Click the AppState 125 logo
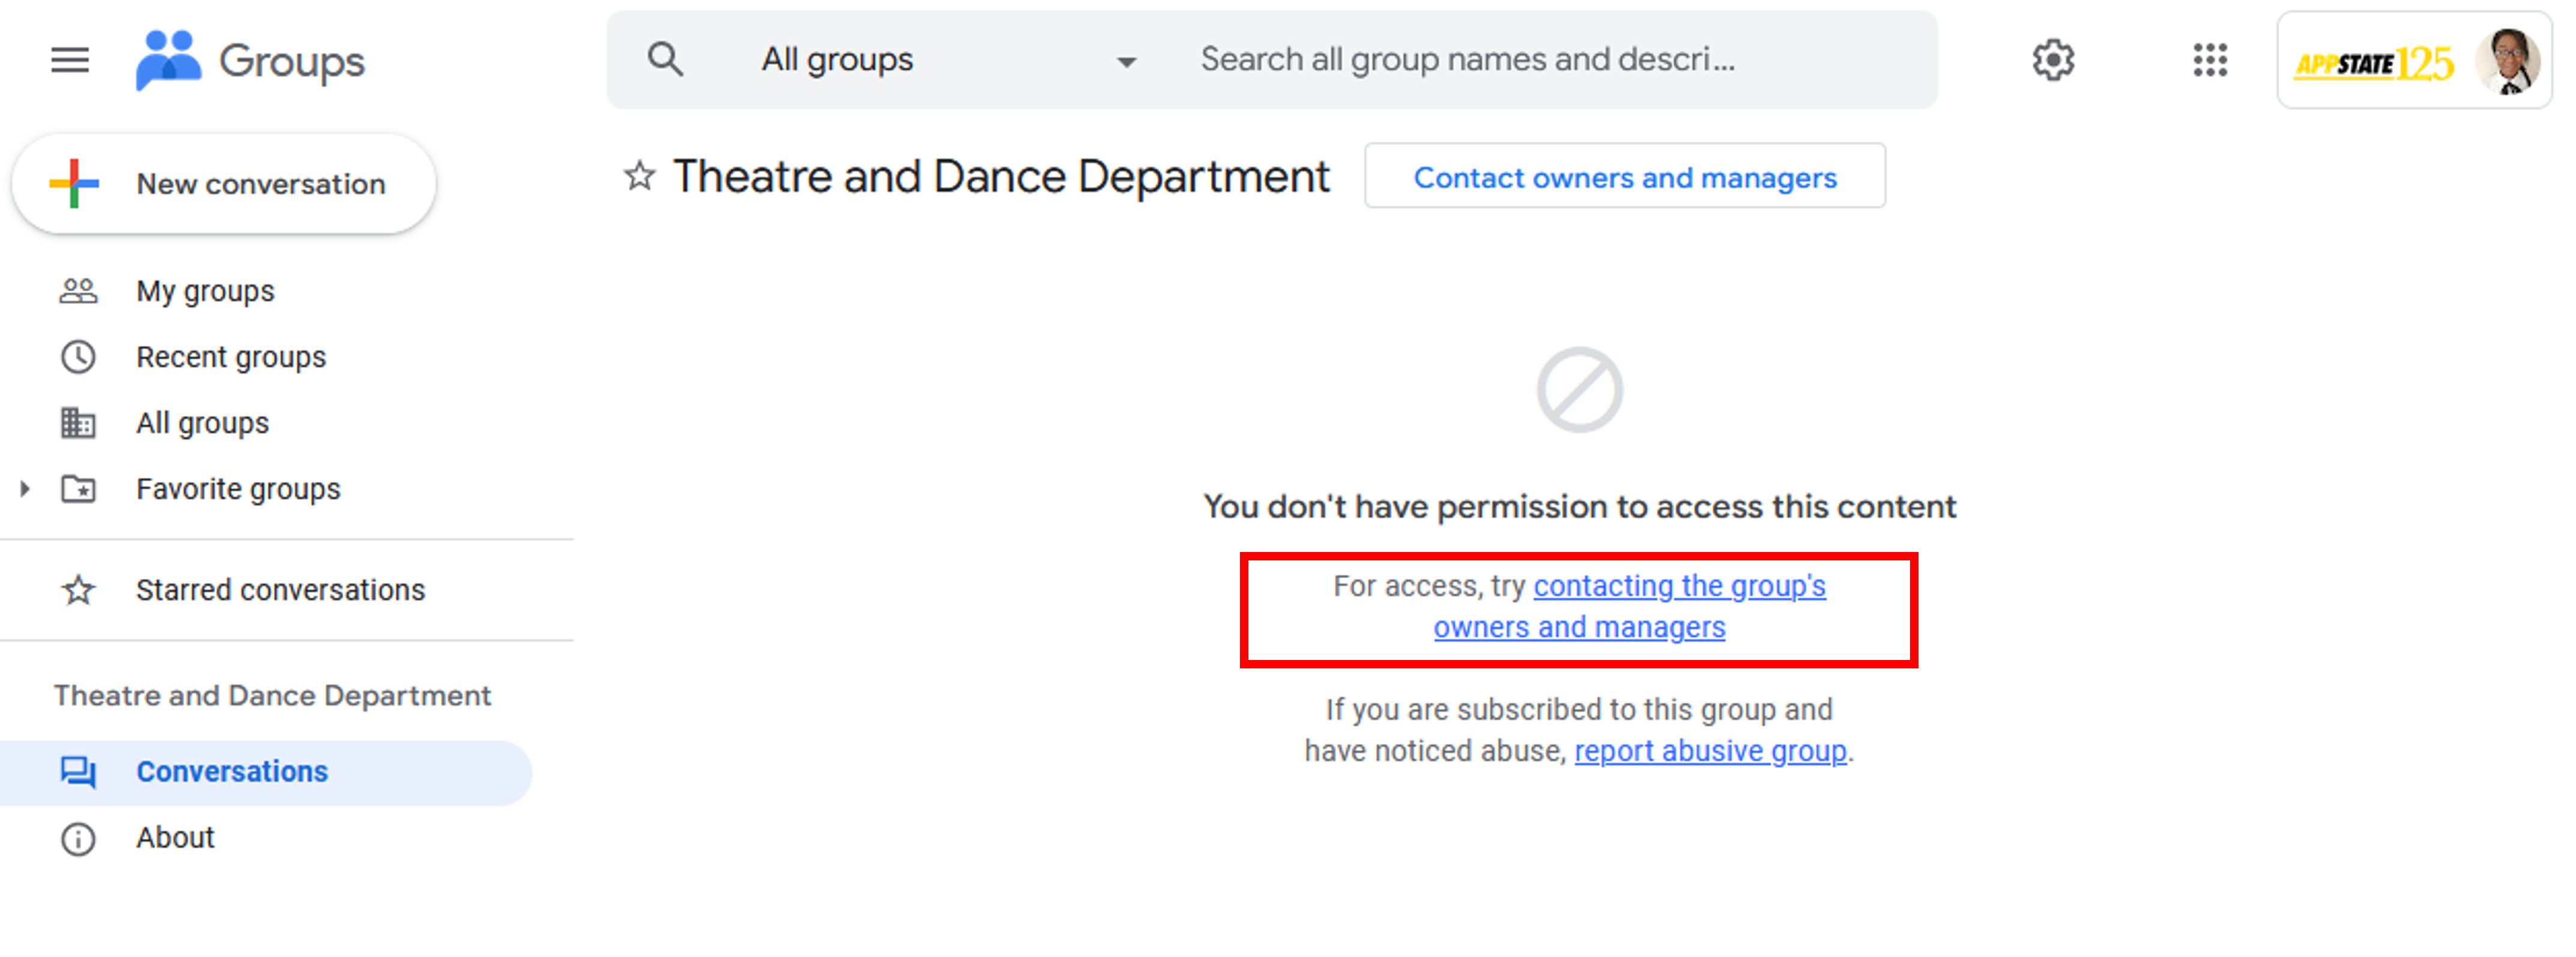 2373,64
